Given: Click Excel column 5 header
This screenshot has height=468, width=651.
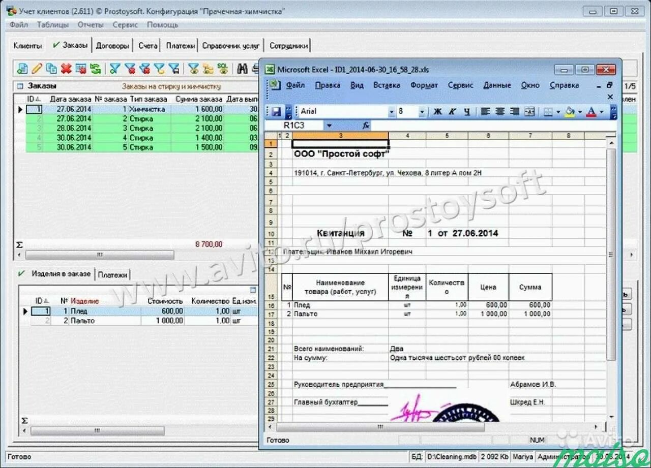Looking at the screenshot, I should pyautogui.click(x=447, y=136).
